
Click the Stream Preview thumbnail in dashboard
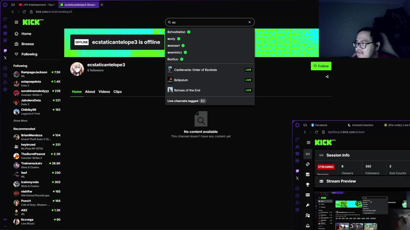pos(362,211)
